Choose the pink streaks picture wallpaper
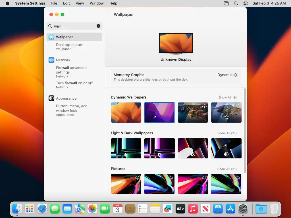The height and width of the screenshot is (218, 291). 193,184
